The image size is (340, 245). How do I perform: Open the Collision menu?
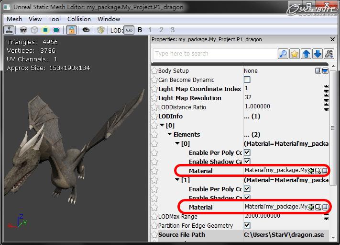click(x=79, y=19)
